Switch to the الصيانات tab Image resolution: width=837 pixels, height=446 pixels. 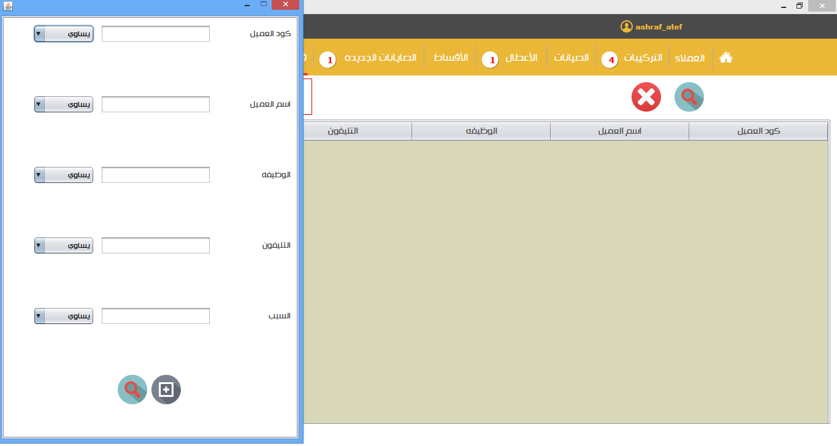pos(571,58)
